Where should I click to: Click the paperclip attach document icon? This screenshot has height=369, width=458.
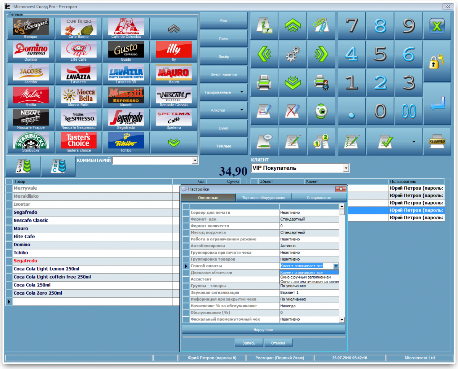click(321, 26)
